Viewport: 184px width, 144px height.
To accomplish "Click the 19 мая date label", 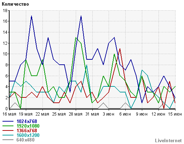I will coord(26,114).
